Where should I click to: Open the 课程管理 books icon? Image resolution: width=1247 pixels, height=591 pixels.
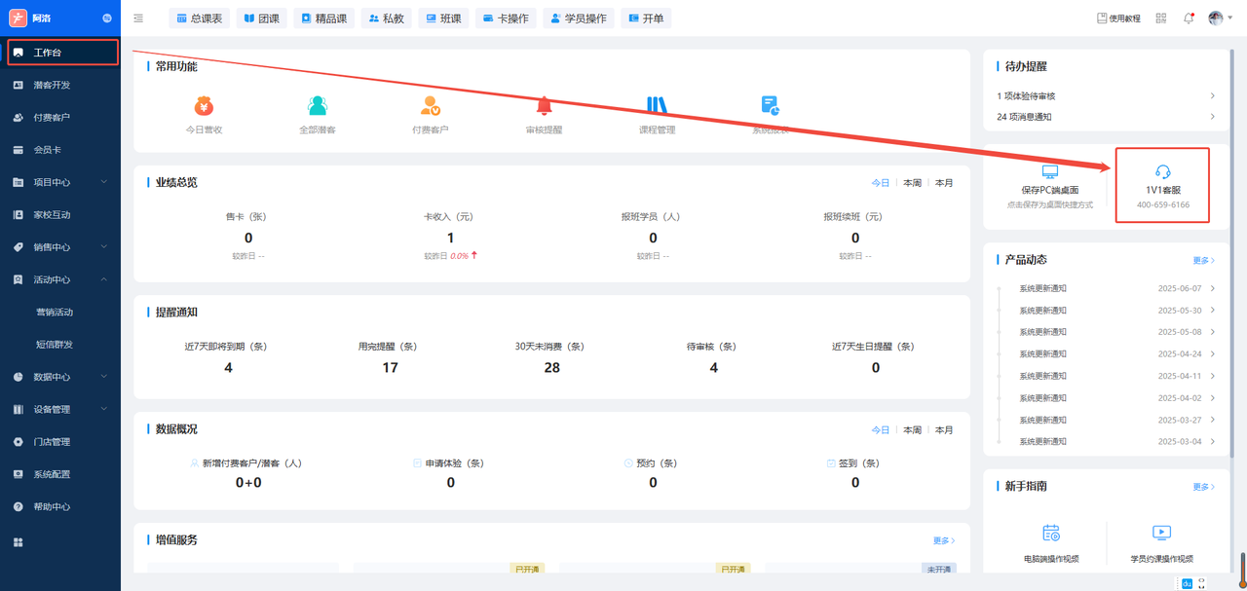click(x=656, y=105)
